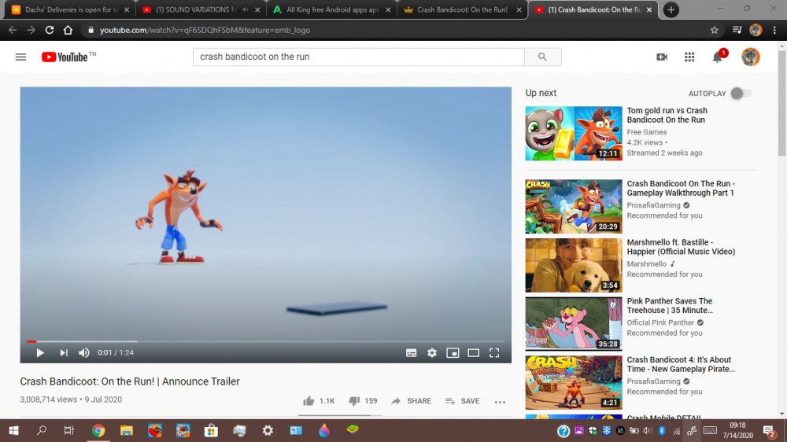Open Tom gold run vs Crash thumbnail
787x442 pixels.
(573, 134)
